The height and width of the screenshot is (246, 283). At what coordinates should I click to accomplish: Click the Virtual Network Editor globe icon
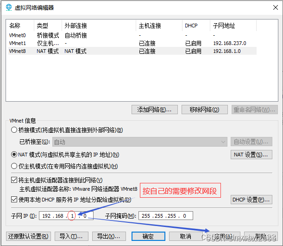[x=9, y=7]
